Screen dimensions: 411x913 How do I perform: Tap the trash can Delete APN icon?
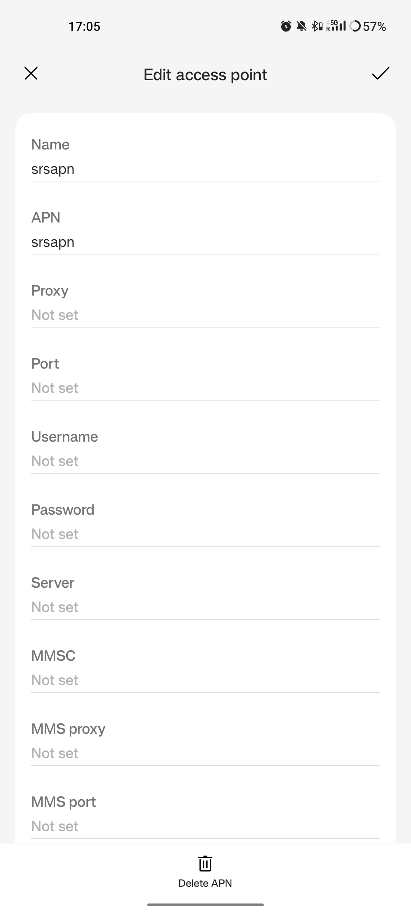coord(205,863)
